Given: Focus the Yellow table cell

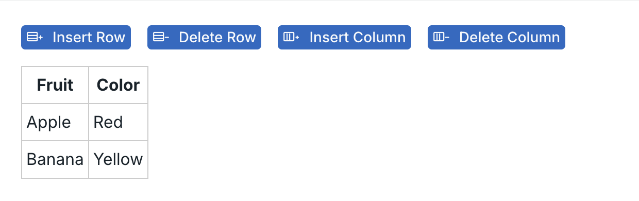Looking at the screenshot, I should [118, 159].
